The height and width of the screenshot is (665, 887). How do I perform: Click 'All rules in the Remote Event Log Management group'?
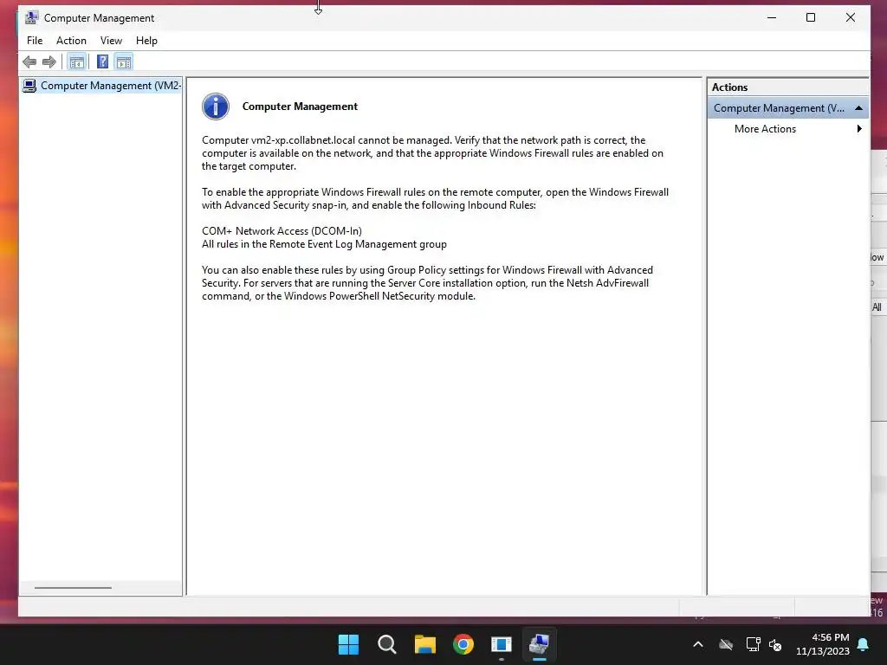[x=324, y=243]
